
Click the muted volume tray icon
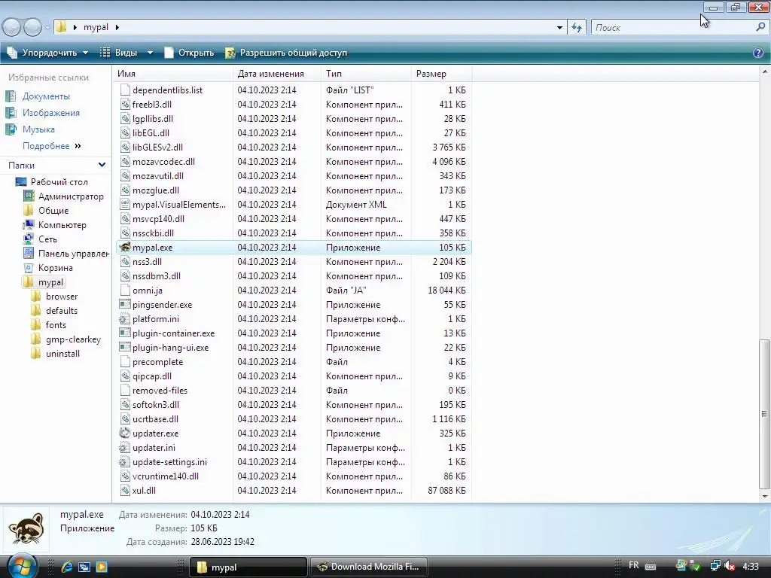pyautogui.click(x=730, y=566)
